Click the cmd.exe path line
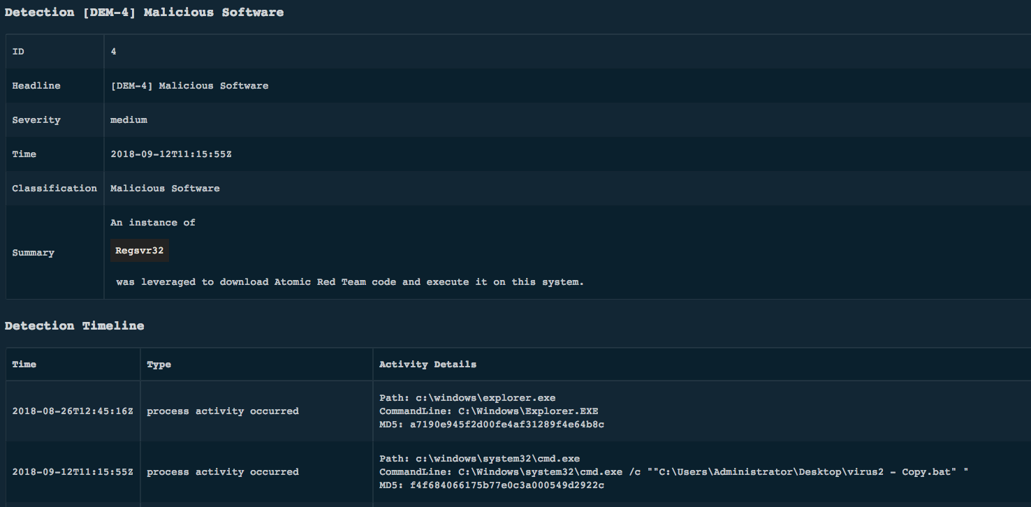 tap(479, 459)
